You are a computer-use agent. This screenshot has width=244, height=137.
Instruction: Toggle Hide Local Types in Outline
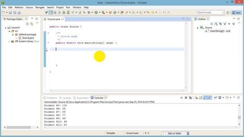pos(233,24)
